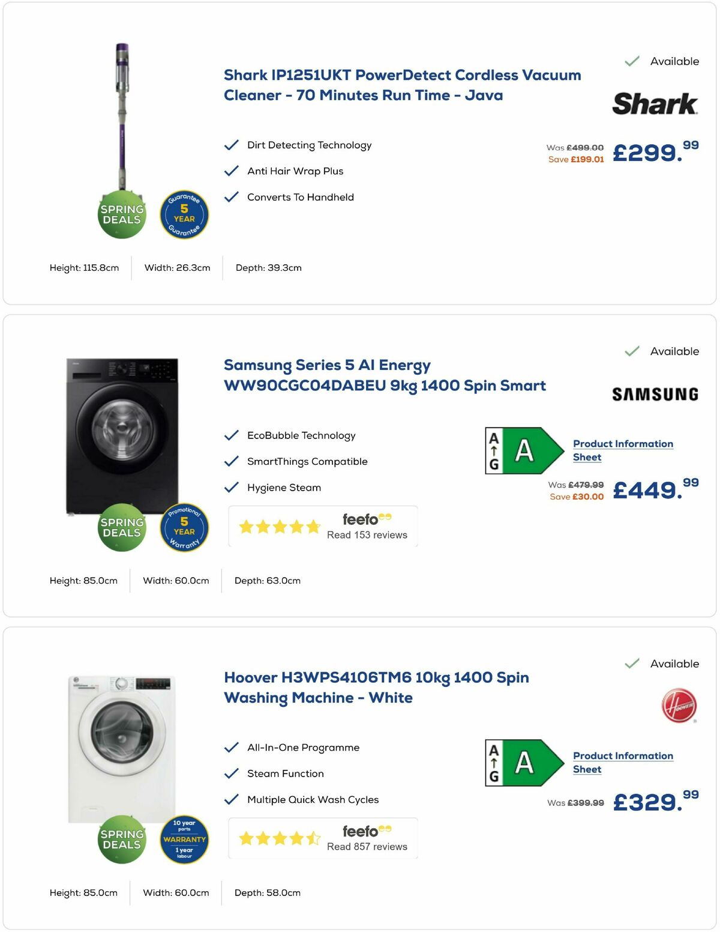Image resolution: width=720 pixels, height=932 pixels.
Task: Click the Samsung brand logo
Action: [655, 395]
